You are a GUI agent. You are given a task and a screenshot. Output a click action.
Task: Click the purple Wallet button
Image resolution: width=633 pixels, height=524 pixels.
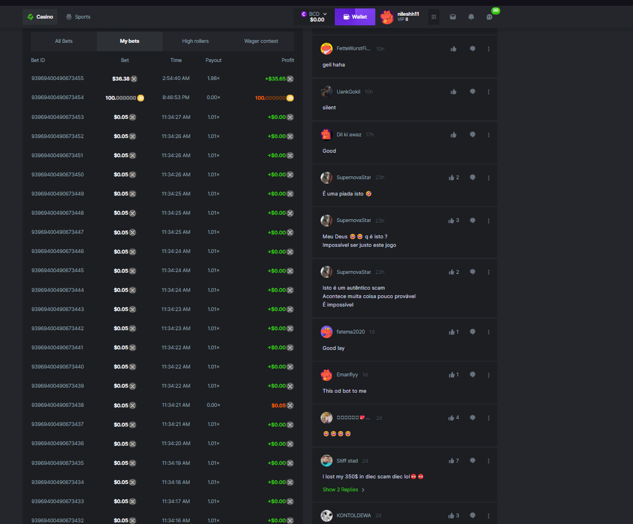tap(355, 17)
